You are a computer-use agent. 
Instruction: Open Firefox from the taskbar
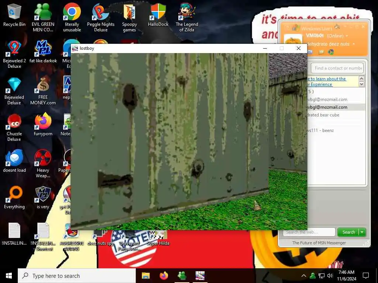[x=164, y=276]
